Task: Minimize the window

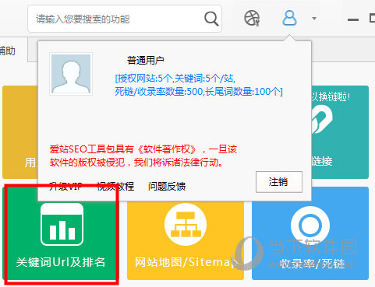Action: coord(353,19)
